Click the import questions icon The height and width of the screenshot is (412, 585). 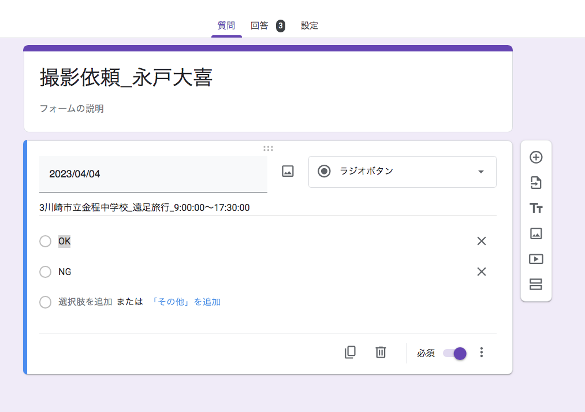tap(536, 183)
